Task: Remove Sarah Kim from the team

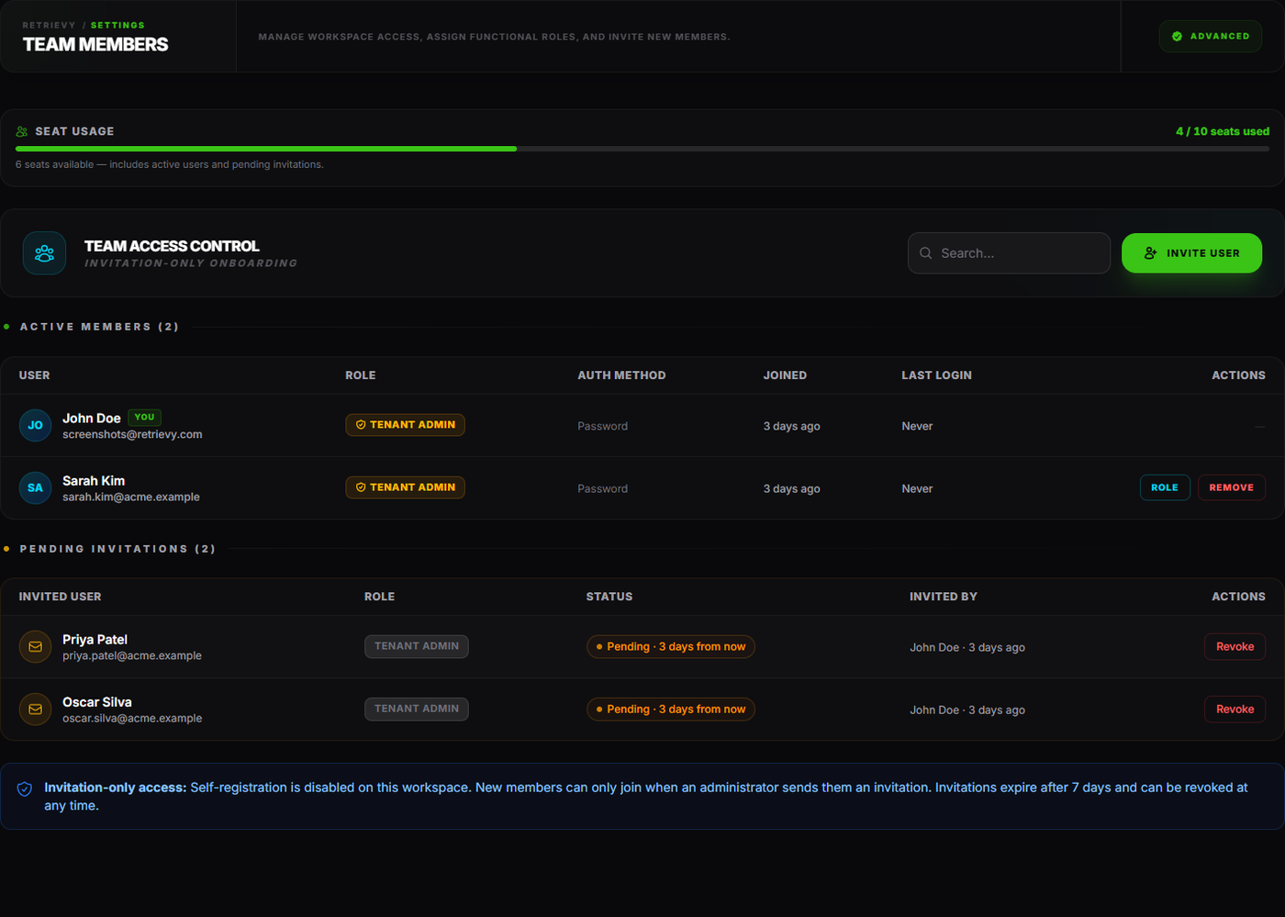Action: pyautogui.click(x=1231, y=487)
